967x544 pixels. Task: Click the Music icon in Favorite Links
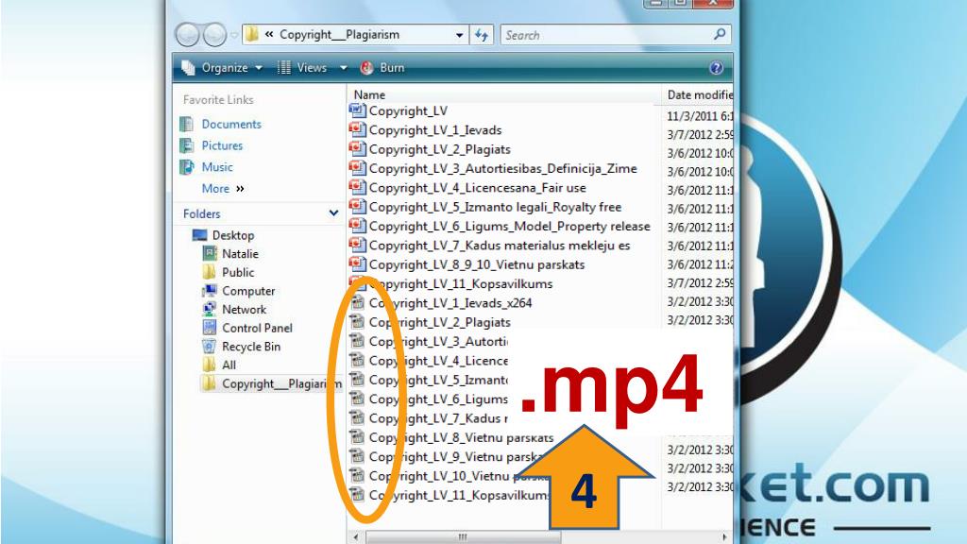coord(187,167)
